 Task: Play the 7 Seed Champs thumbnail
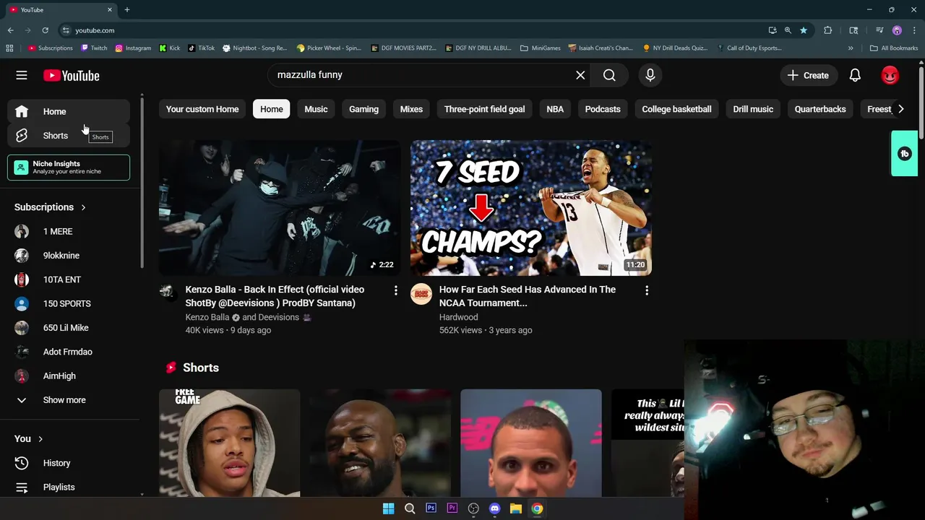(531, 208)
